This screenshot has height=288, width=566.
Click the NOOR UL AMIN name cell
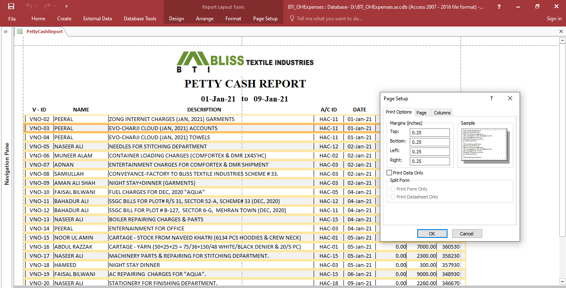pos(81,238)
